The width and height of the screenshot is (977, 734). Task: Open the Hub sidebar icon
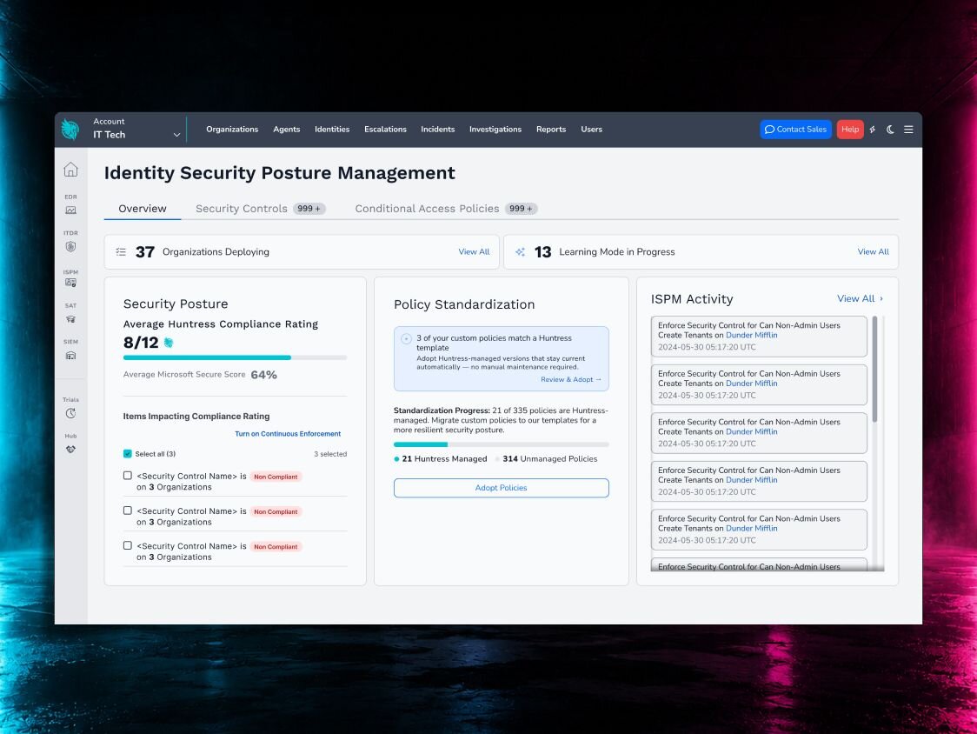coord(70,449)
